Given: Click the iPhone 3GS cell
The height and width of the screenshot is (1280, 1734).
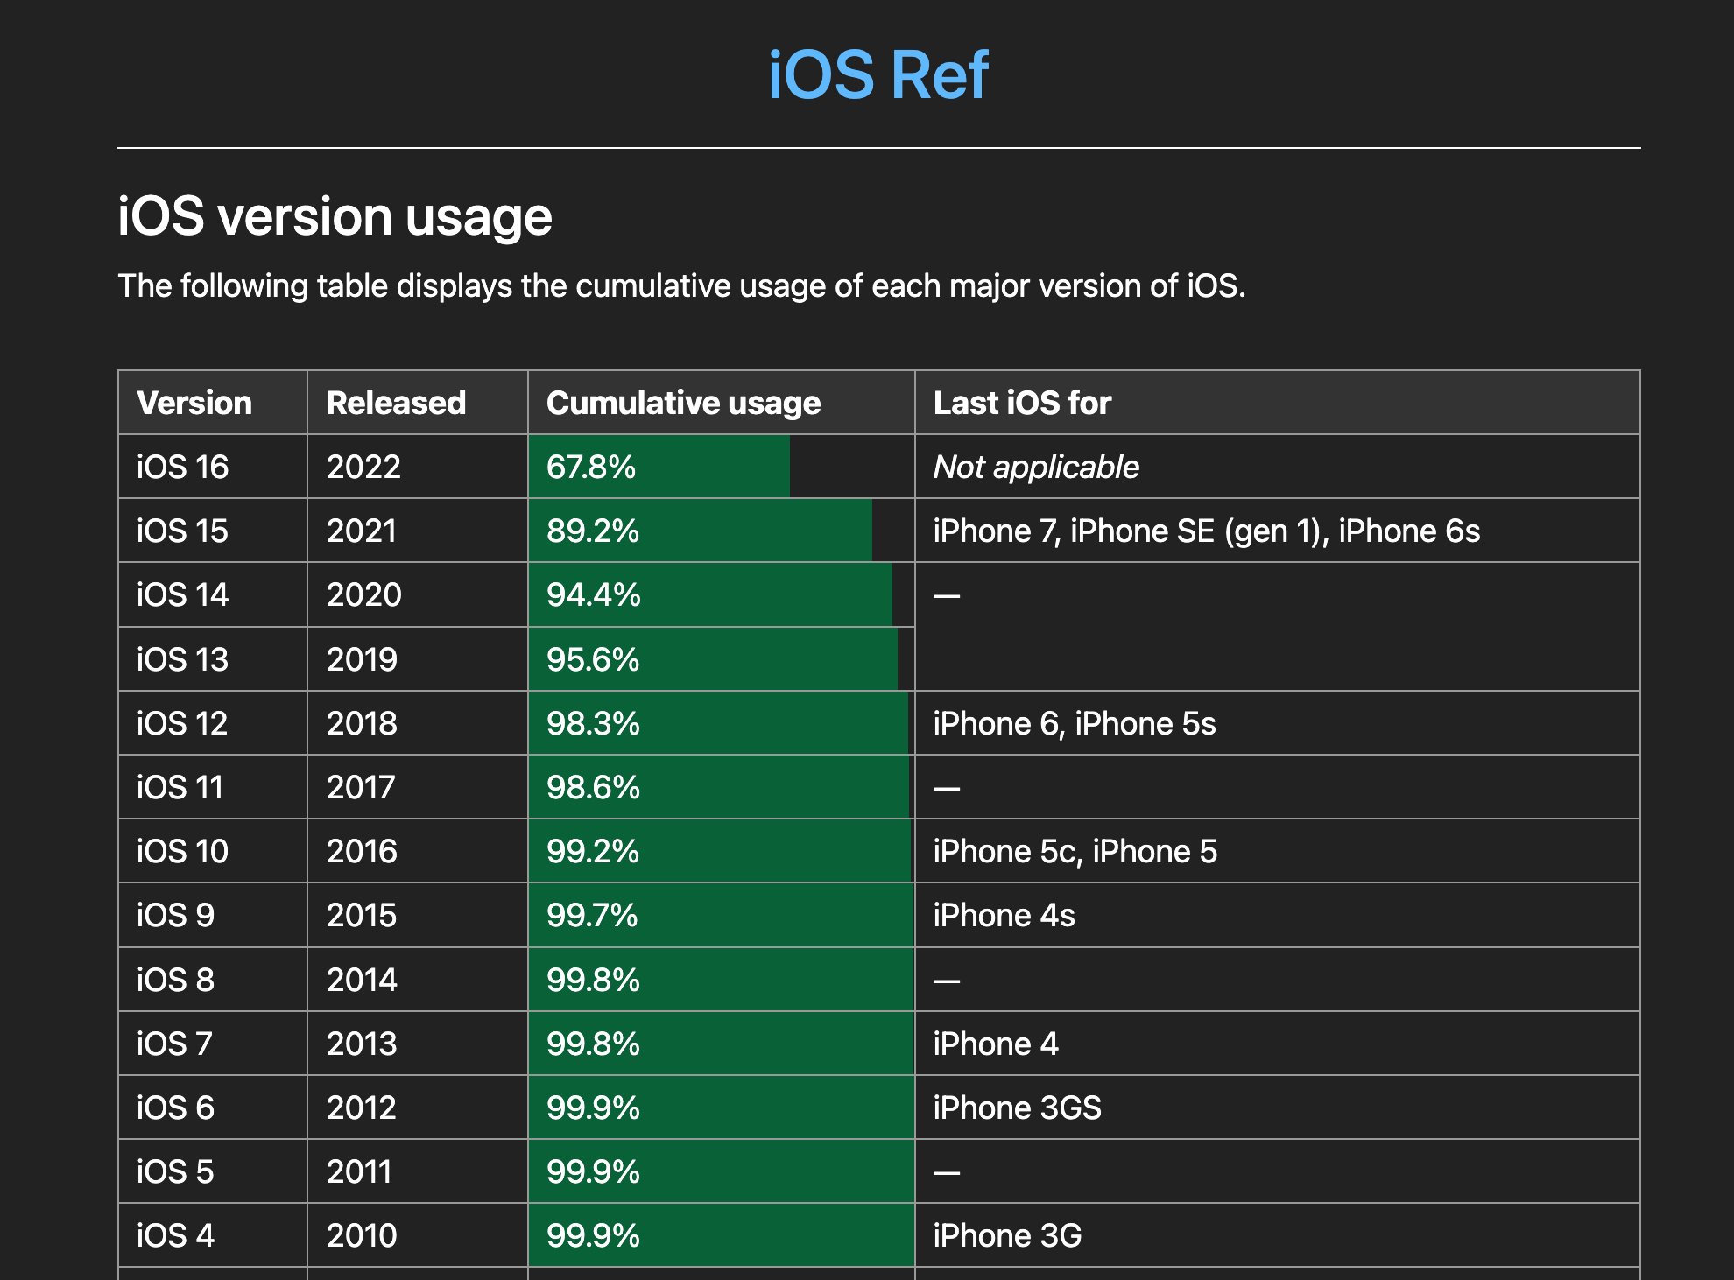Looking at the screenshot, I should tap(1278, 1108).
